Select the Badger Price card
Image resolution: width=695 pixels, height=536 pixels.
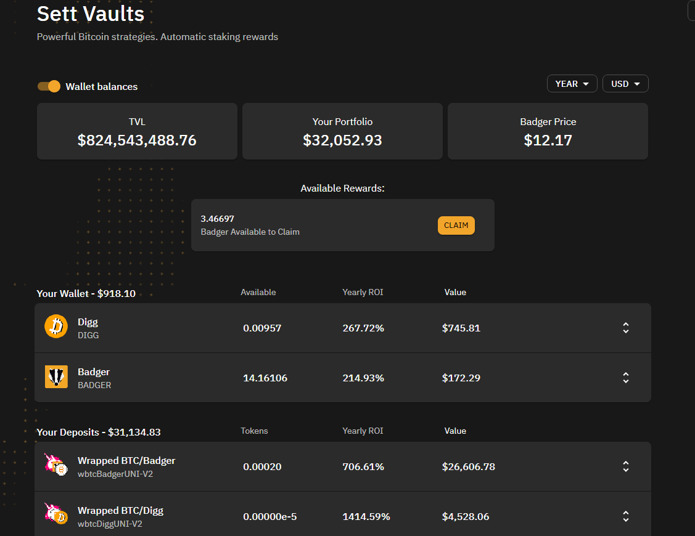point(548,131)
